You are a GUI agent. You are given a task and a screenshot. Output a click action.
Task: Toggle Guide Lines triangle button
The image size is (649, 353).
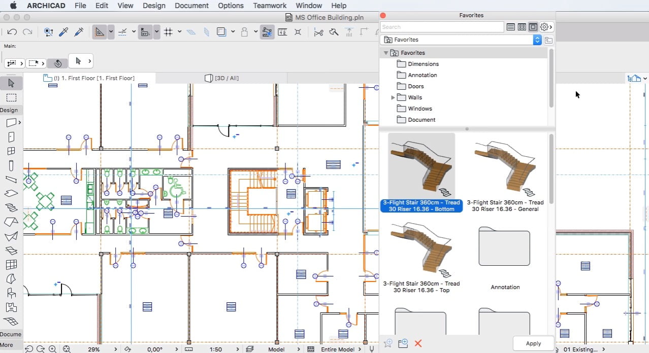click(x=100, y=32)
